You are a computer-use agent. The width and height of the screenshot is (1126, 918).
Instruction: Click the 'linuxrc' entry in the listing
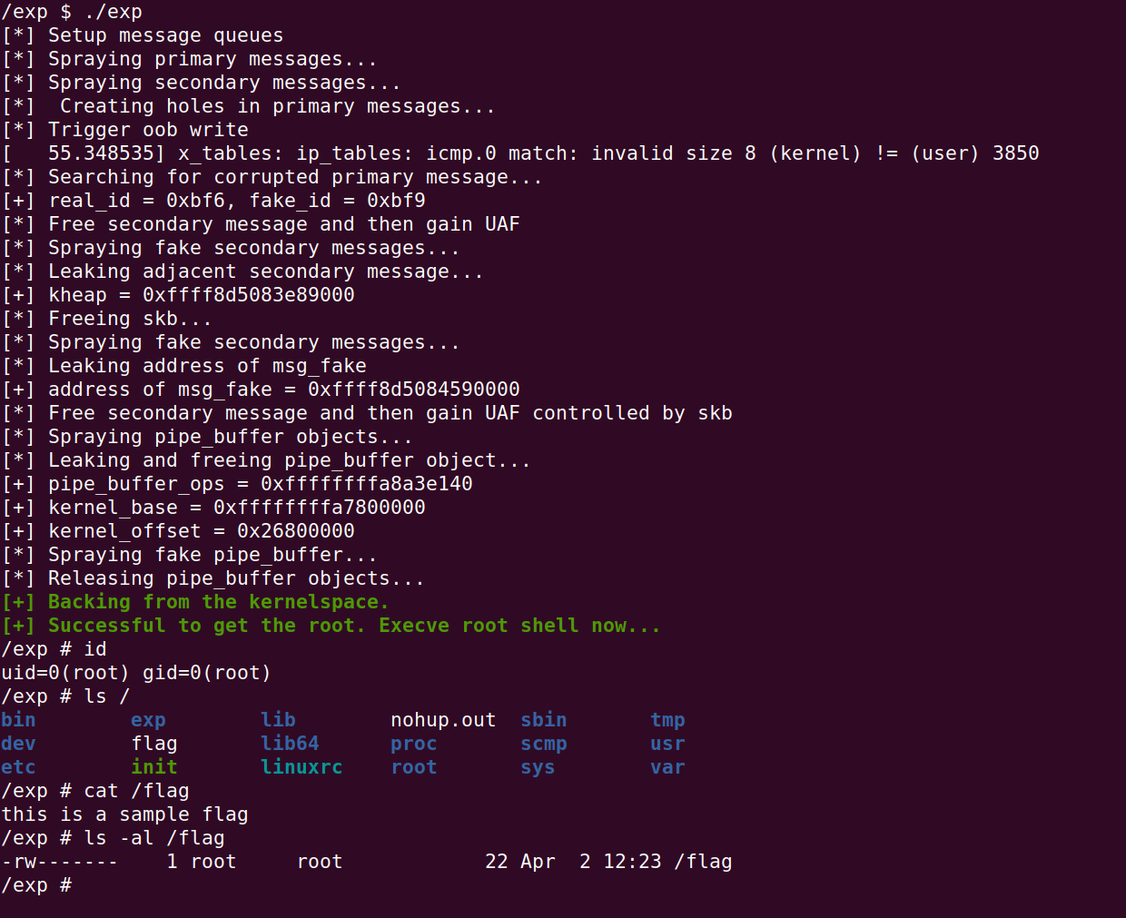coord(301,767)
